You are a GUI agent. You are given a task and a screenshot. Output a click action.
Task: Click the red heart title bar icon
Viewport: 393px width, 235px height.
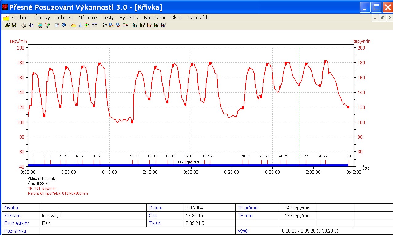tap(5, 7)
